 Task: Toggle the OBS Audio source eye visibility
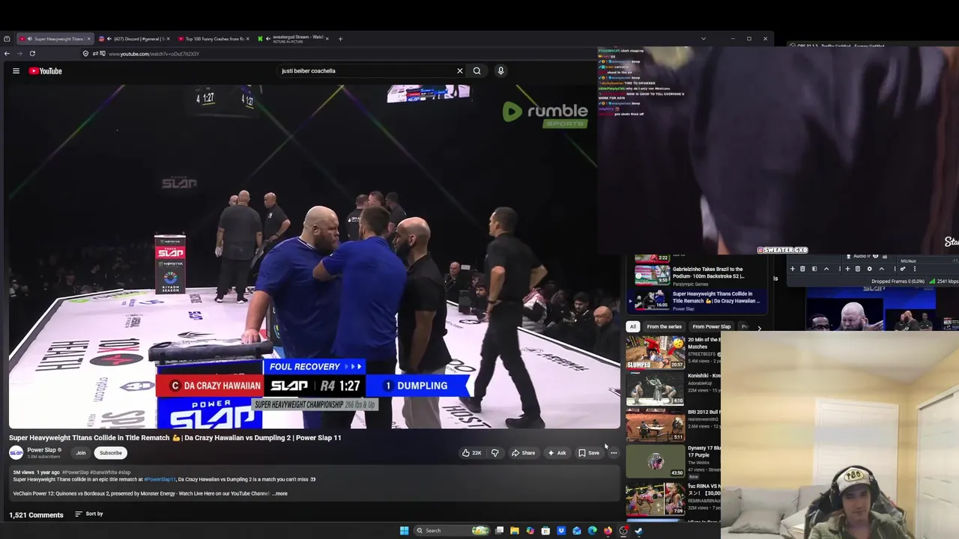tap(876, 256)
